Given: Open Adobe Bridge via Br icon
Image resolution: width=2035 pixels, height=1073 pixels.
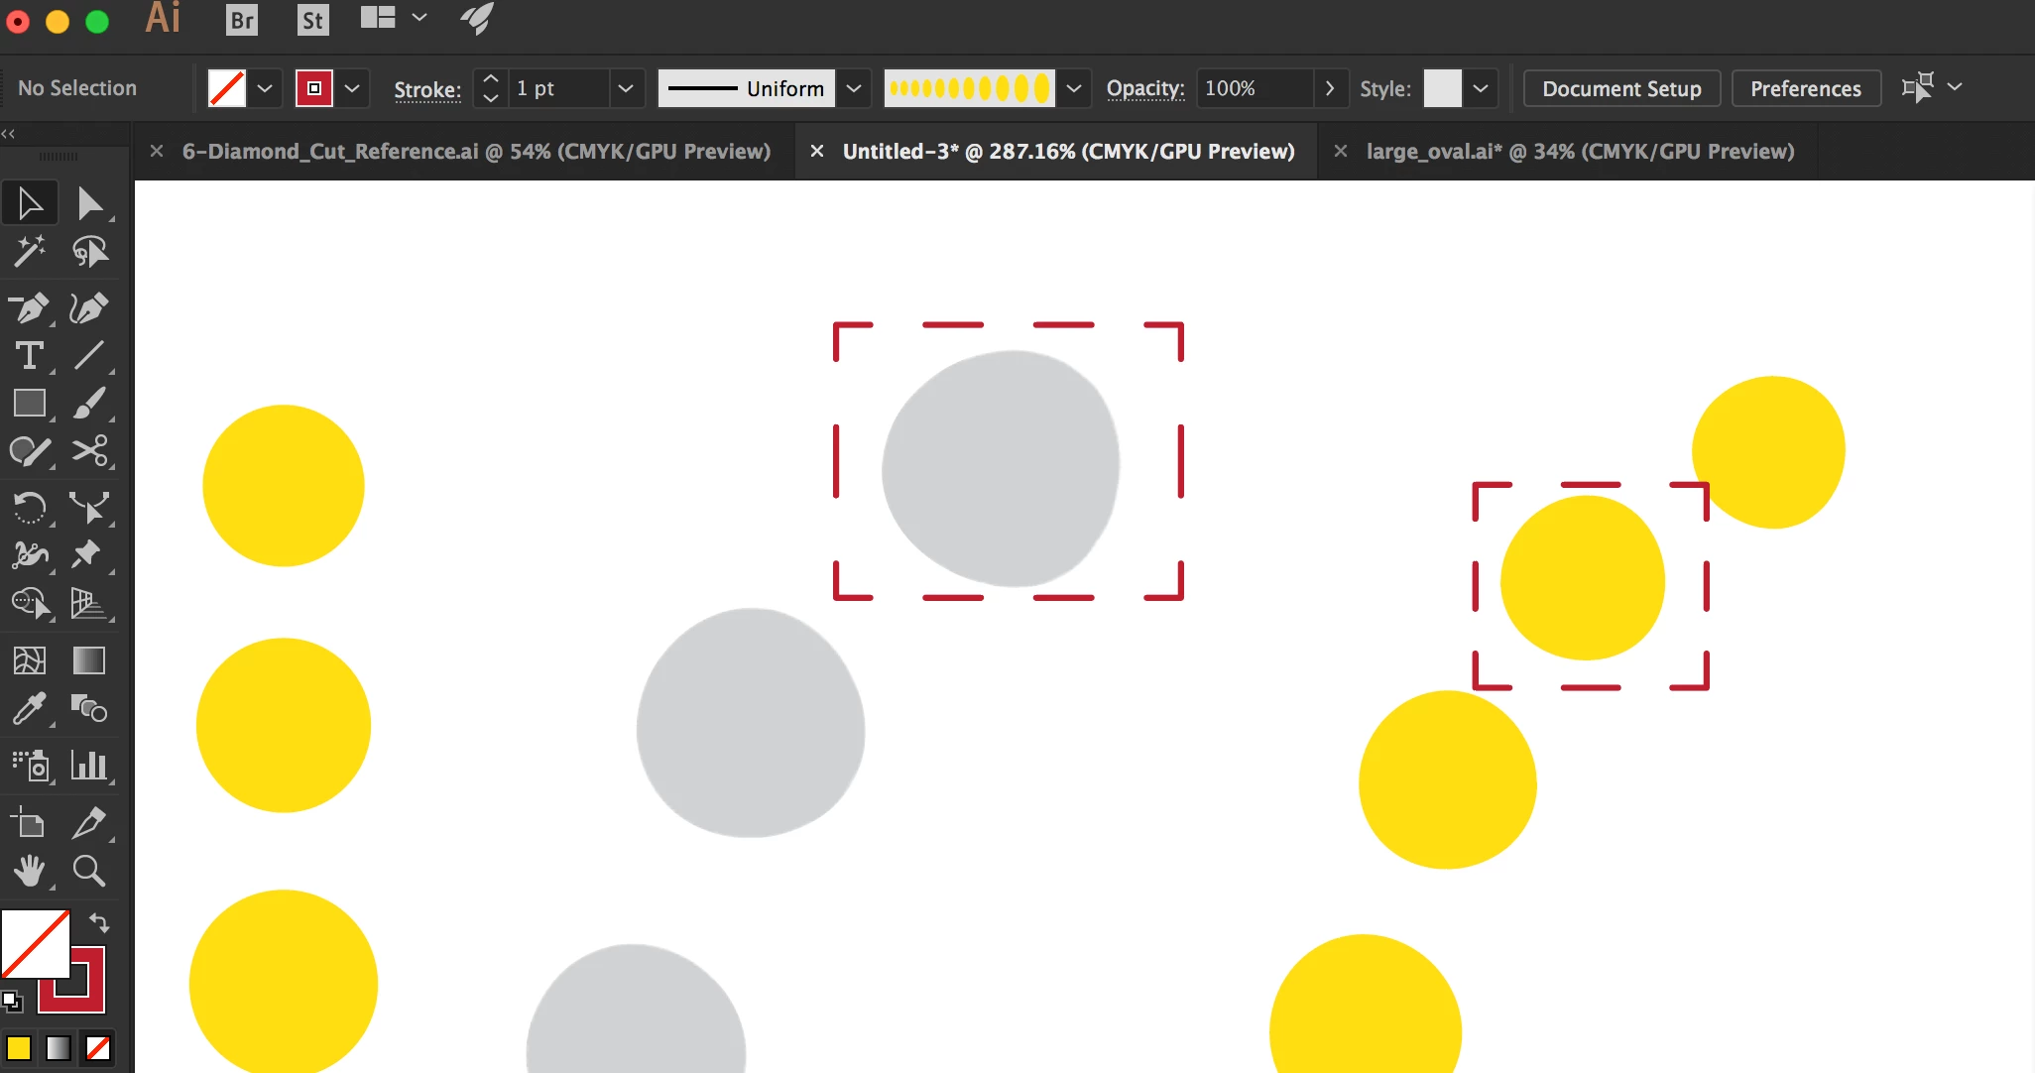Looking at the screenshot, I should (241, 20).
